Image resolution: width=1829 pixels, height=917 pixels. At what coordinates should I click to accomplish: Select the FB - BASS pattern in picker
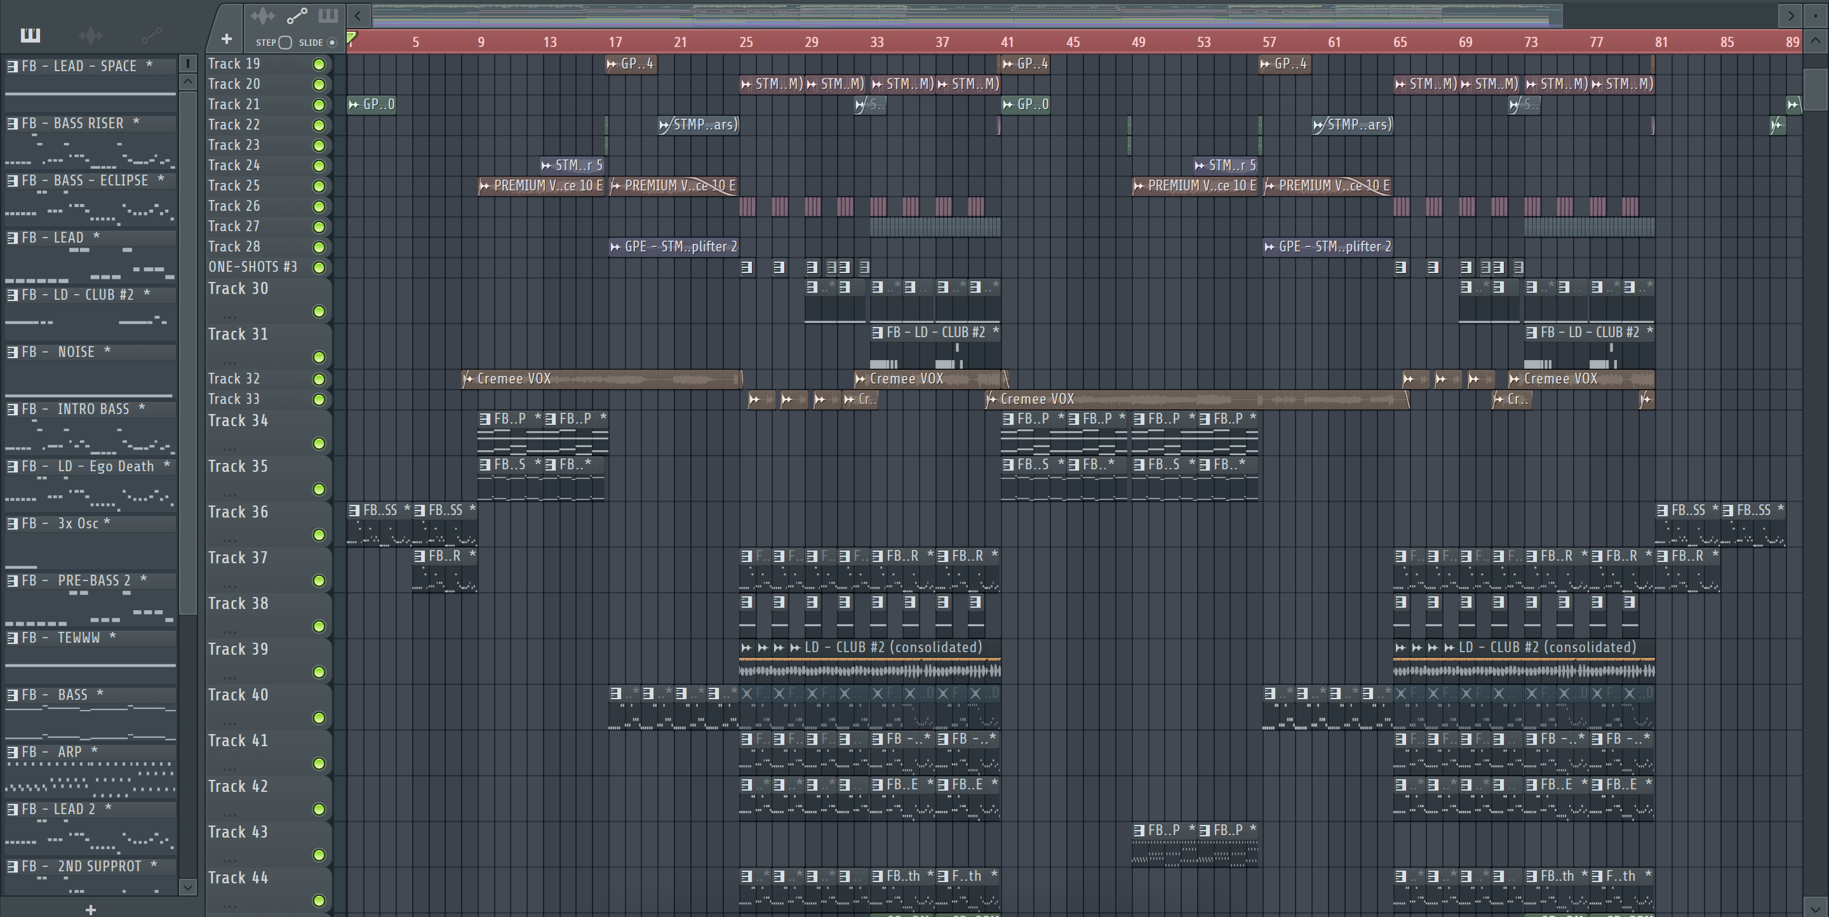pos(90,695)
